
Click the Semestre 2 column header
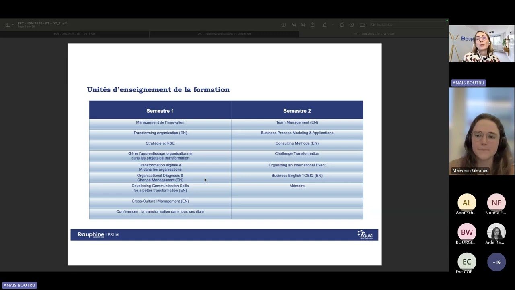[297, 111]
